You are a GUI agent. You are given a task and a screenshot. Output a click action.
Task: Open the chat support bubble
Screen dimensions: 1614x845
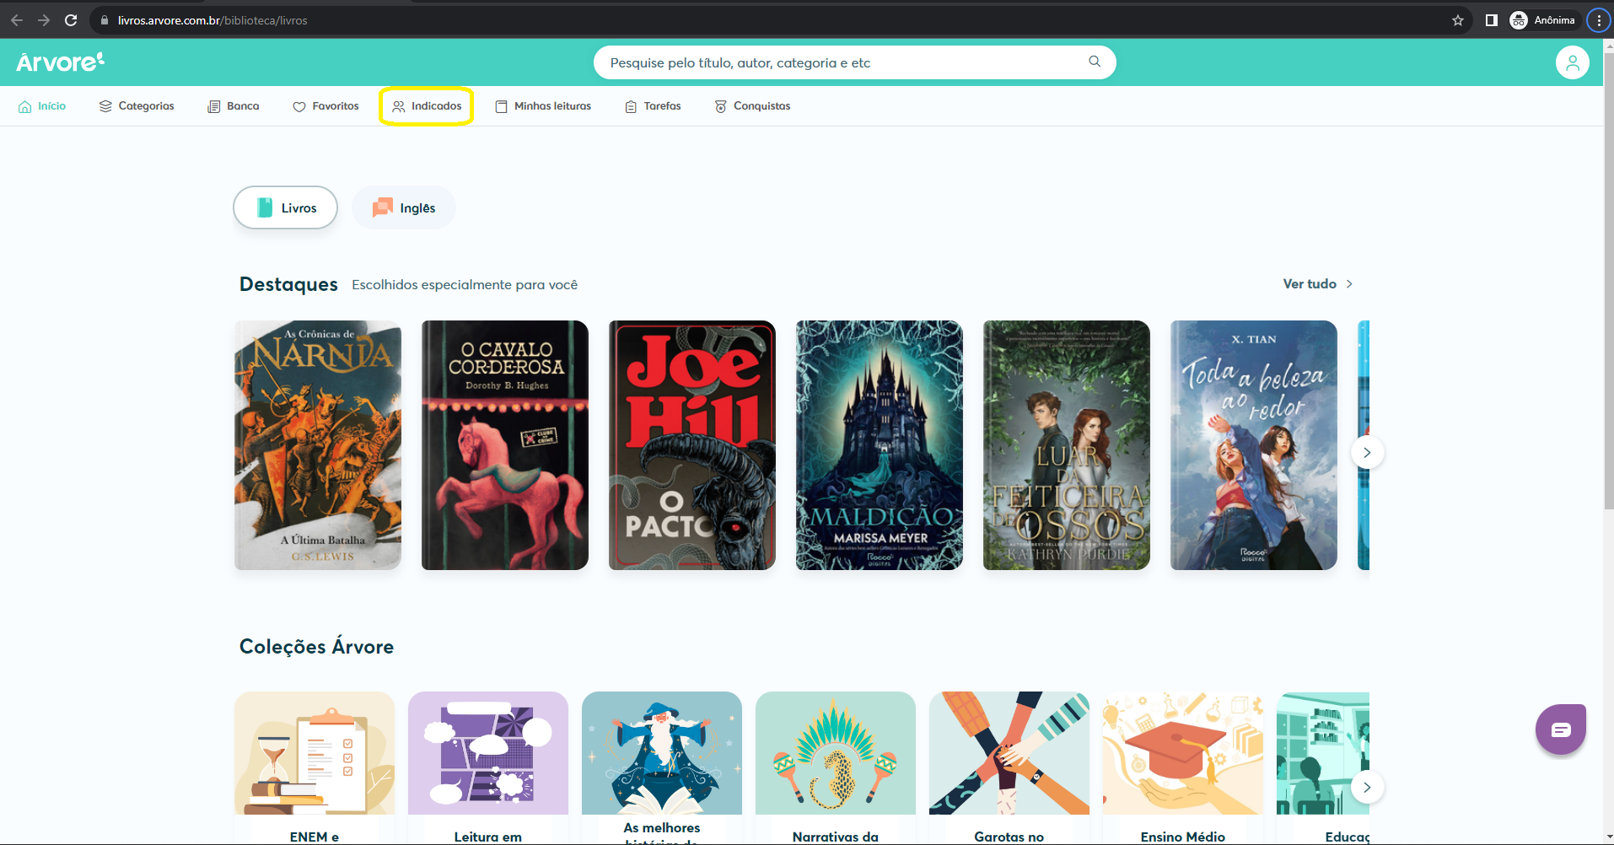[1561, 729]
